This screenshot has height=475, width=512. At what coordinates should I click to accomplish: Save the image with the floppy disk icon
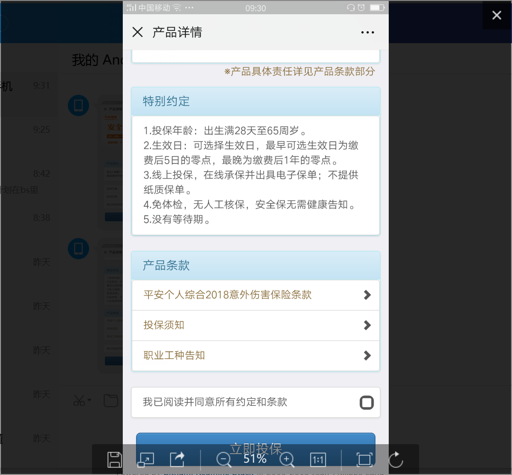pyautogui.click(x=115, y=460)
